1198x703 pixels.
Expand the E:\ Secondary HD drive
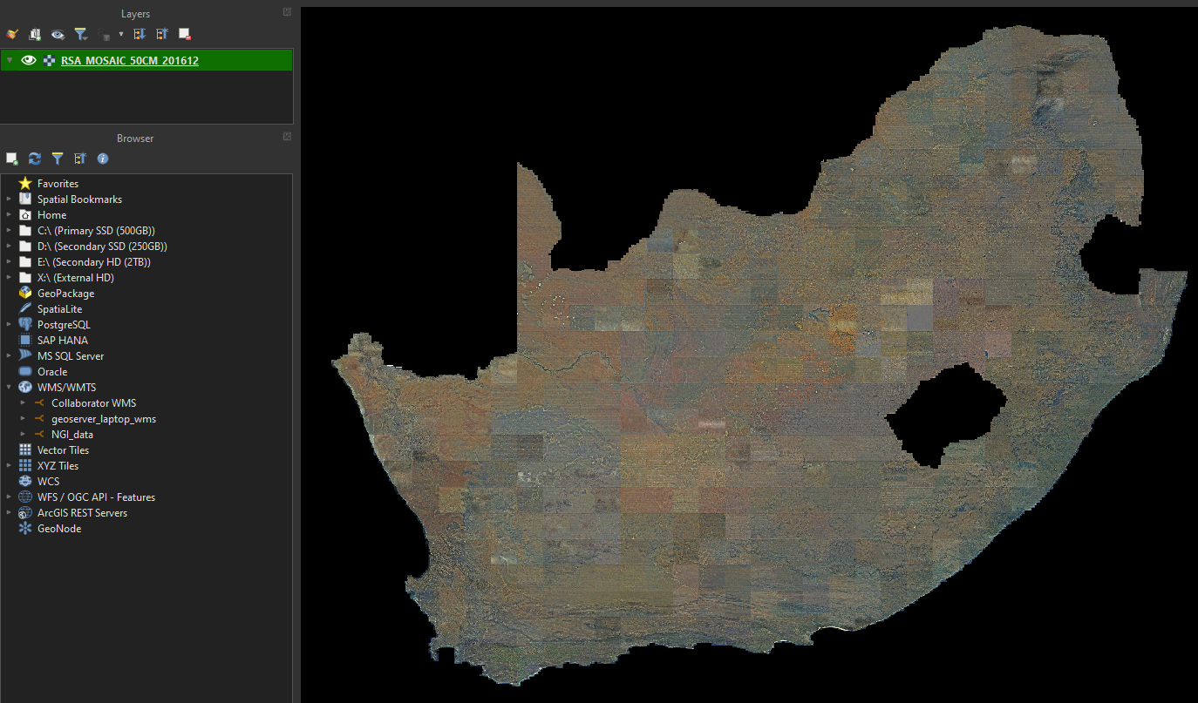pyautogui.click(x=9, y=262)
